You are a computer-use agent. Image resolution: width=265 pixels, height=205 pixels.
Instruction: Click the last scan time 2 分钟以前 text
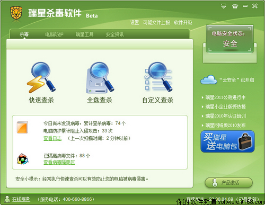pos(99,138)
